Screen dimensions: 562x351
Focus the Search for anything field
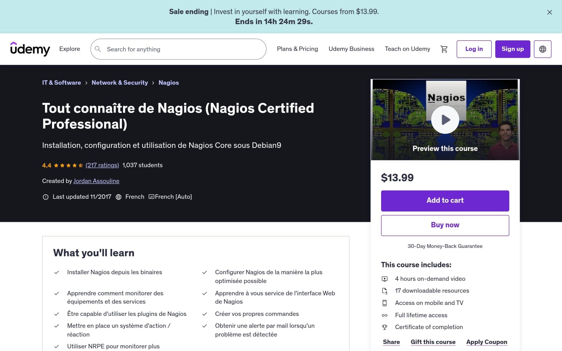(178, 49)
